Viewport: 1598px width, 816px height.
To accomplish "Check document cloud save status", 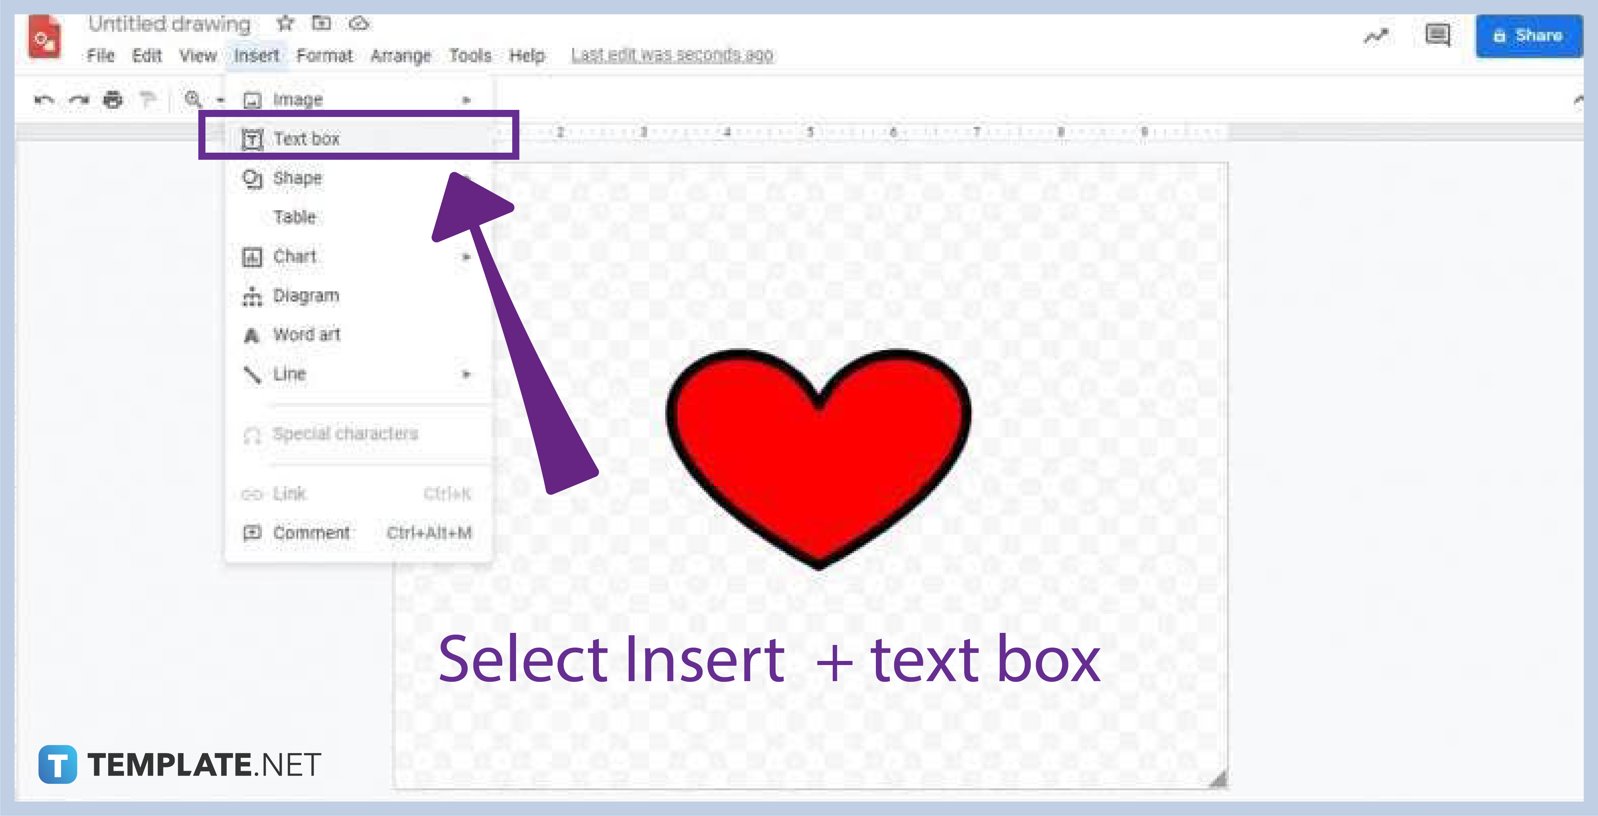I will pos(358,23).
